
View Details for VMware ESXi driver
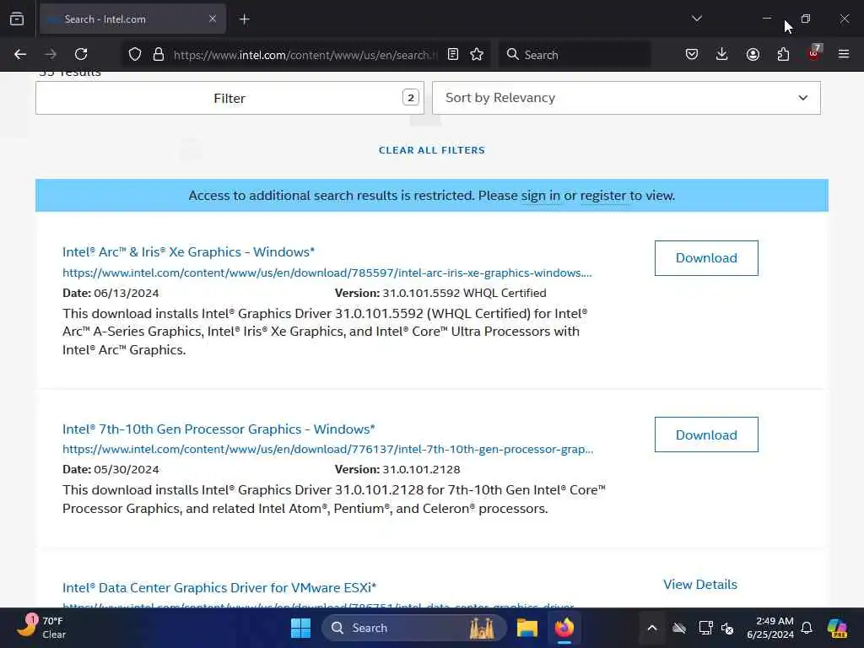point(700,585)
